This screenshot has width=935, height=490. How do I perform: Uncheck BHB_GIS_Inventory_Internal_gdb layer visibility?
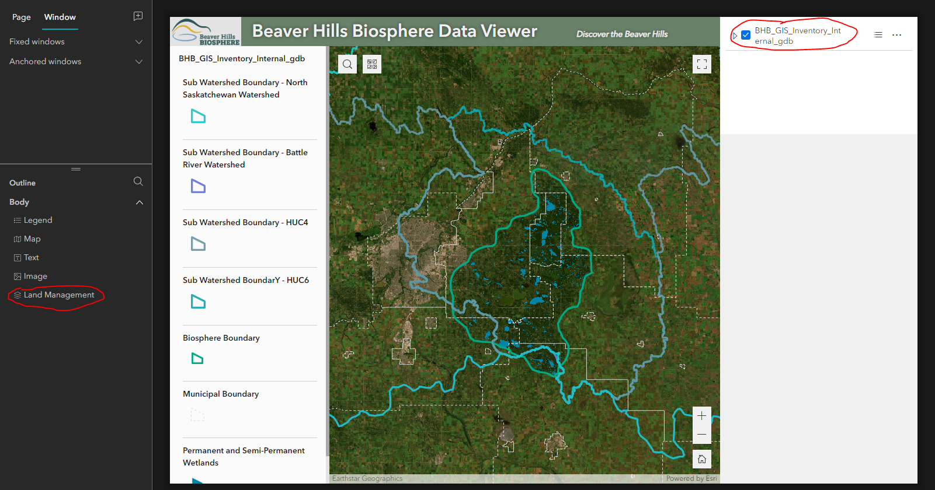[746, 36]
